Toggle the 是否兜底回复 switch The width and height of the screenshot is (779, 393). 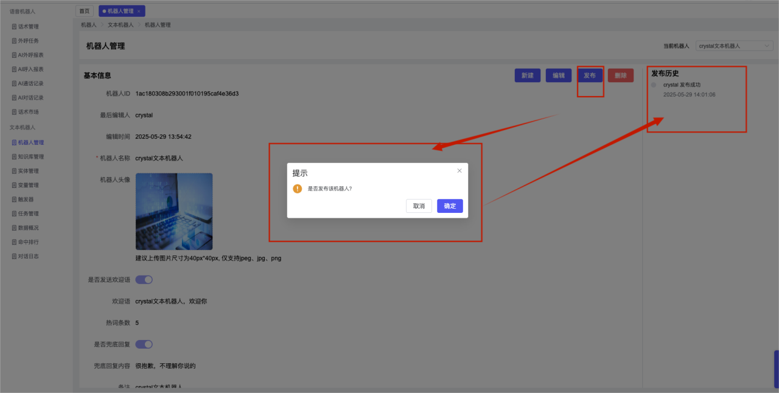pos(144,344)
